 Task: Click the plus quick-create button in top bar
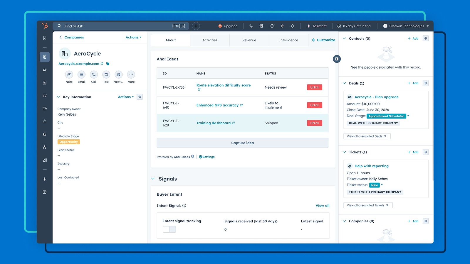196,26
